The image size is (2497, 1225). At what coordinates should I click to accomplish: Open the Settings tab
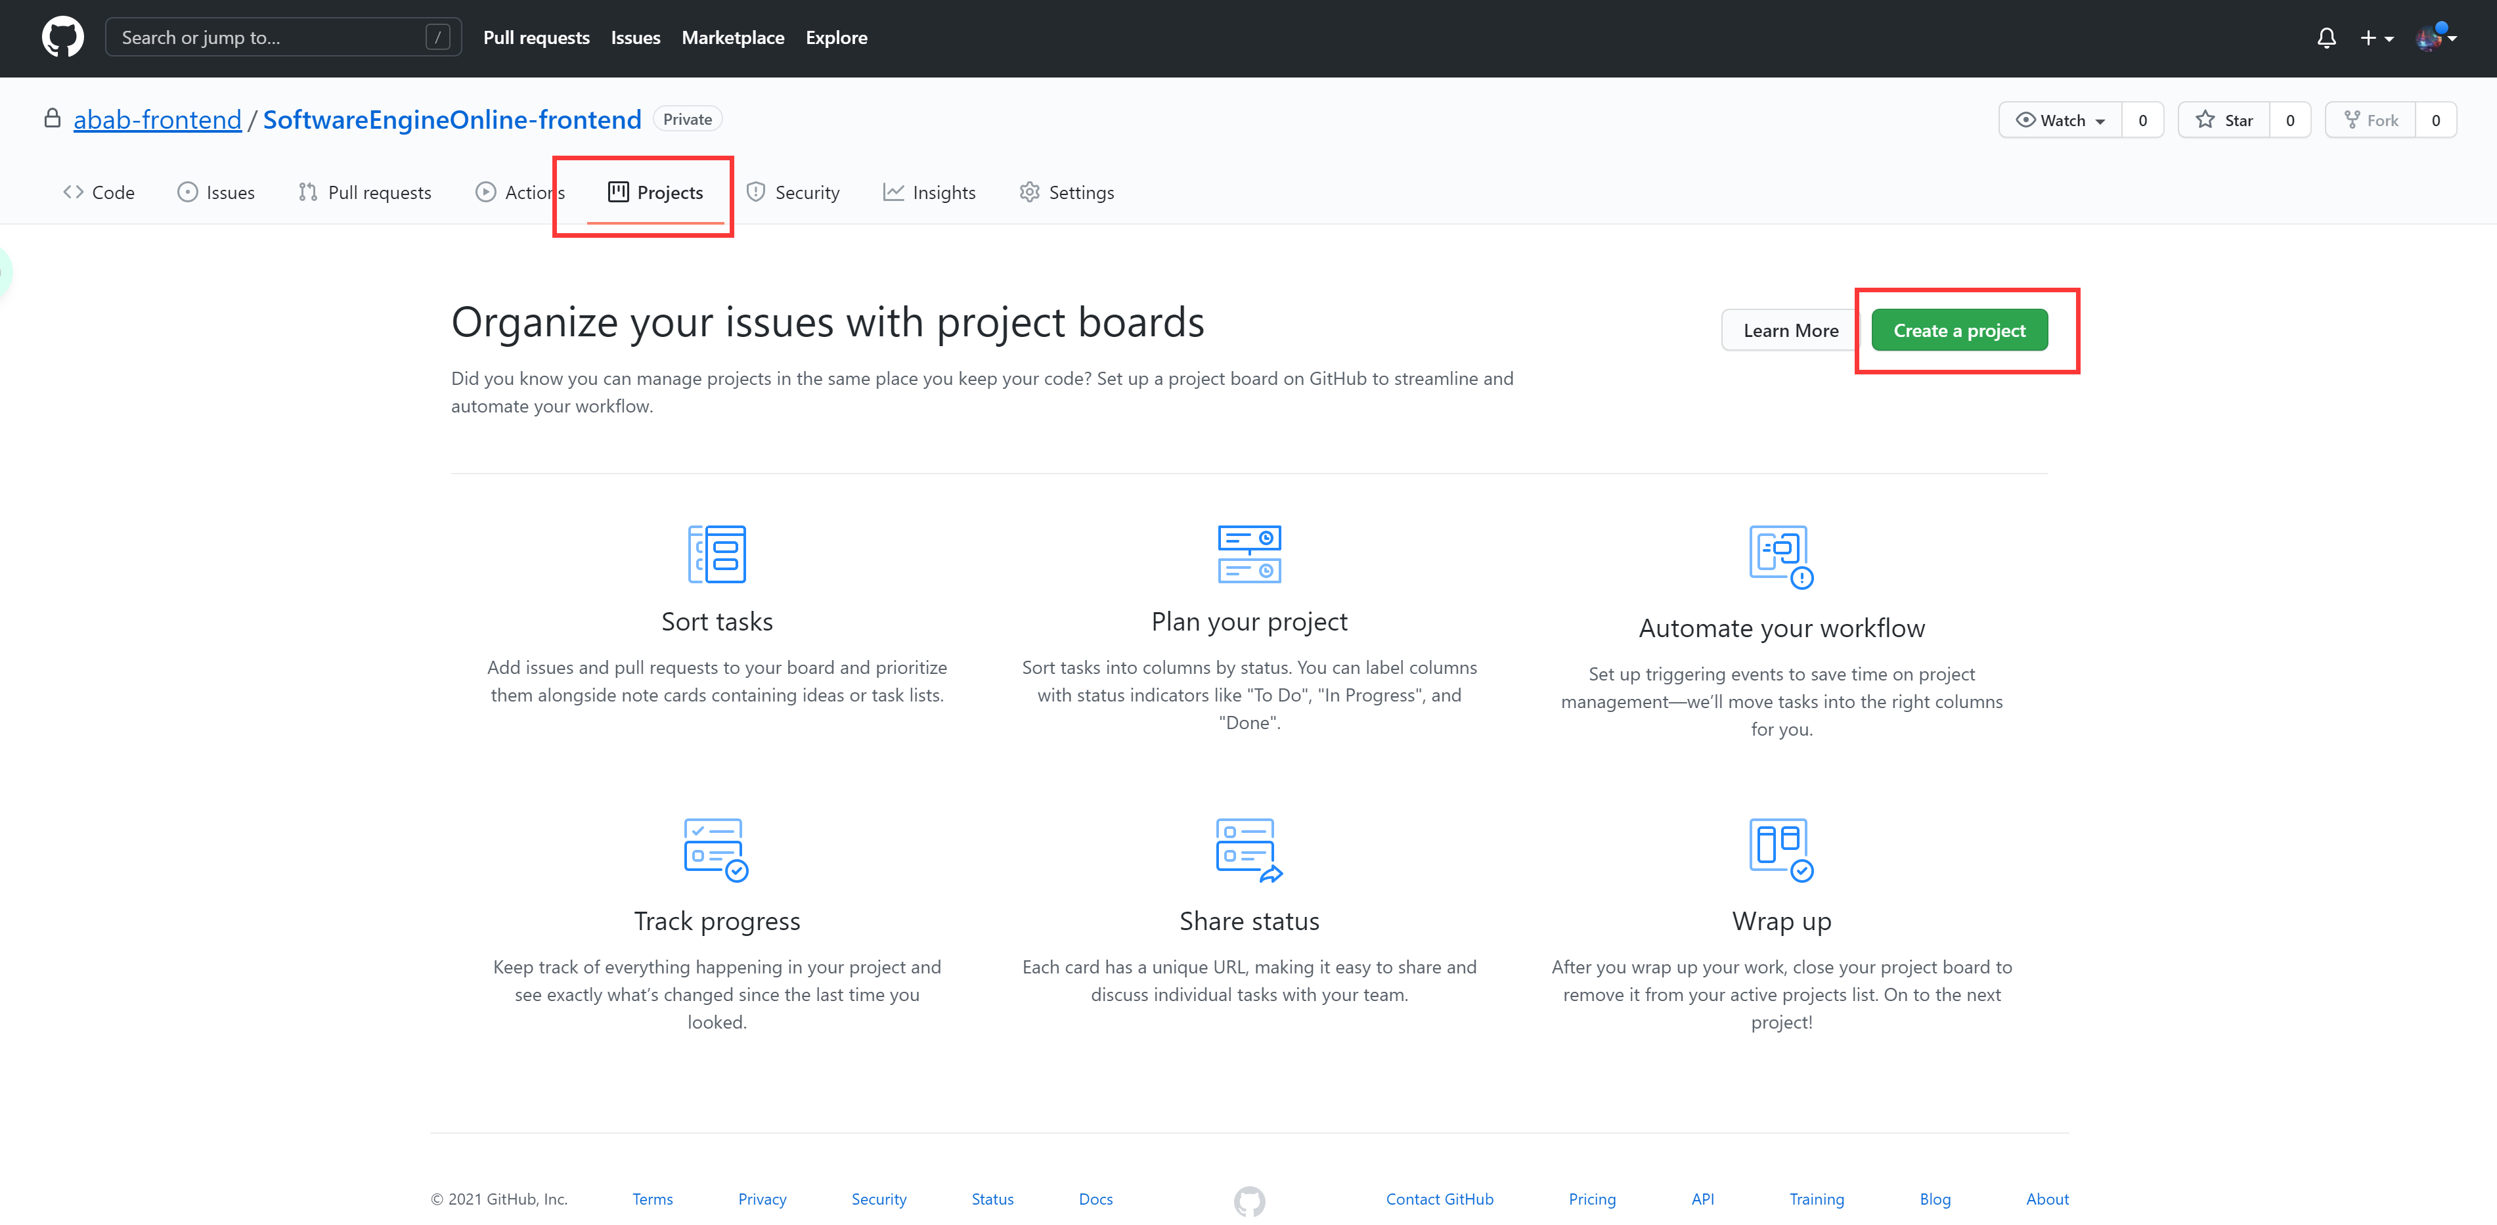point(1067,192)
